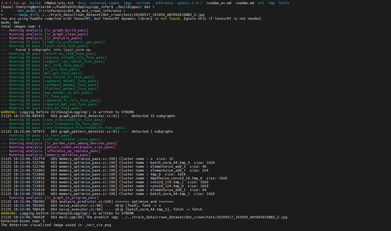Click the 'total images num: 1' line

click(21, 26)
